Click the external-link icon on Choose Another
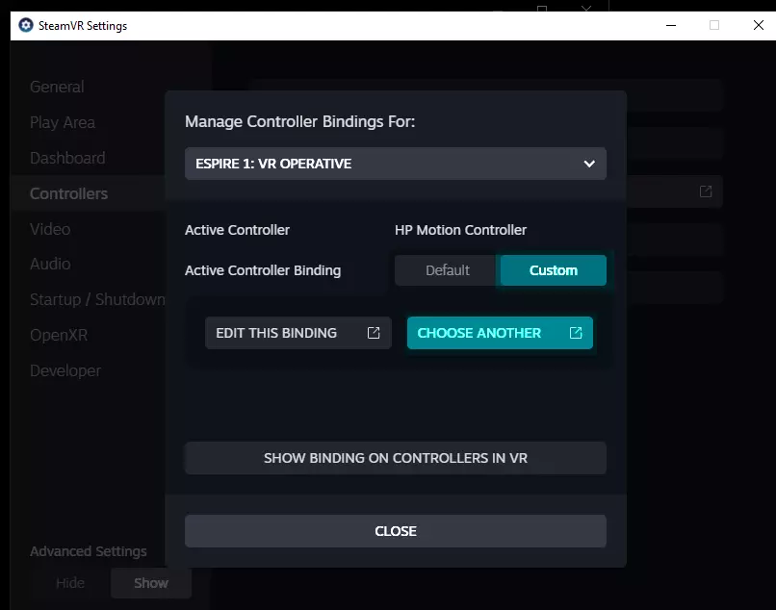Screen dimensions: 776x610 click(x=576, y=333)
